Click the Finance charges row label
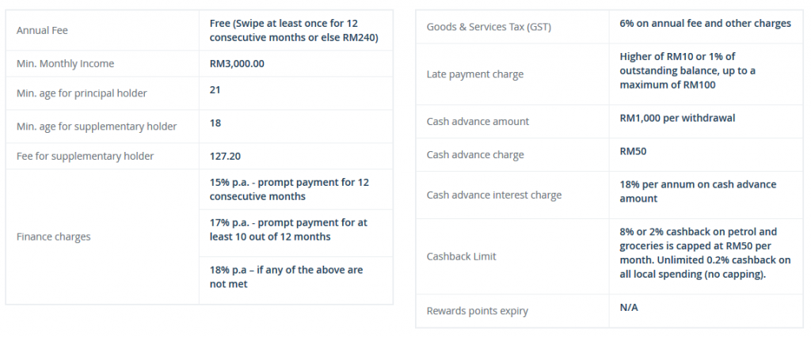The height and width of the screenshot is (337, 811). click(x=53, y=237)
